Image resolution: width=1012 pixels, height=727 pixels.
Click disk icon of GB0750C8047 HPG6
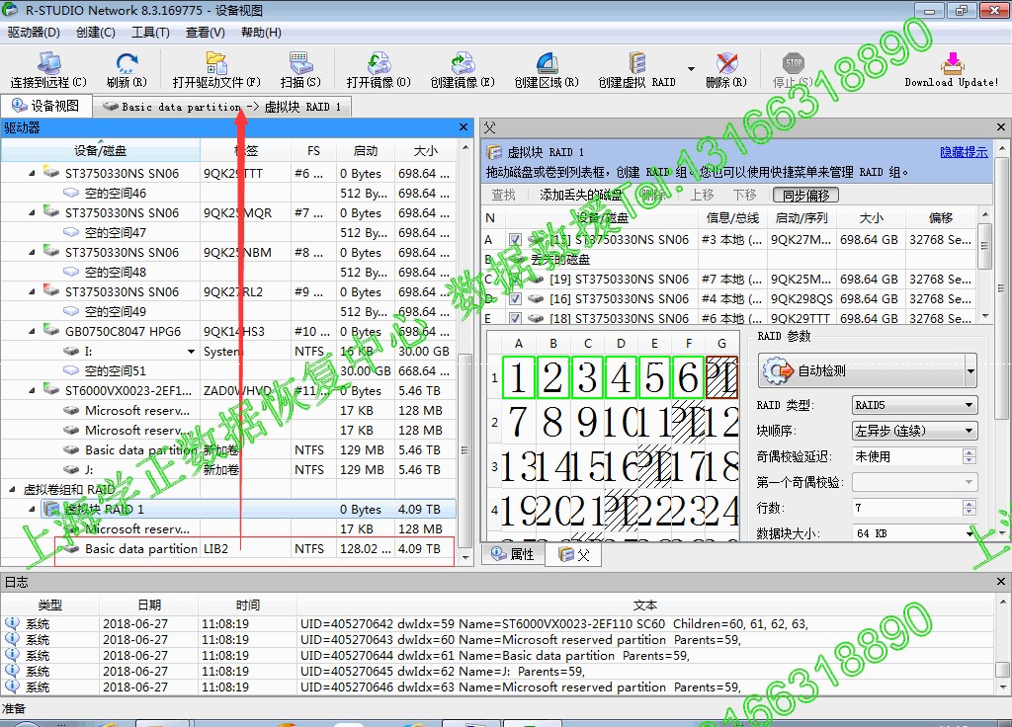pyautogui.click(x=51, y=330)
